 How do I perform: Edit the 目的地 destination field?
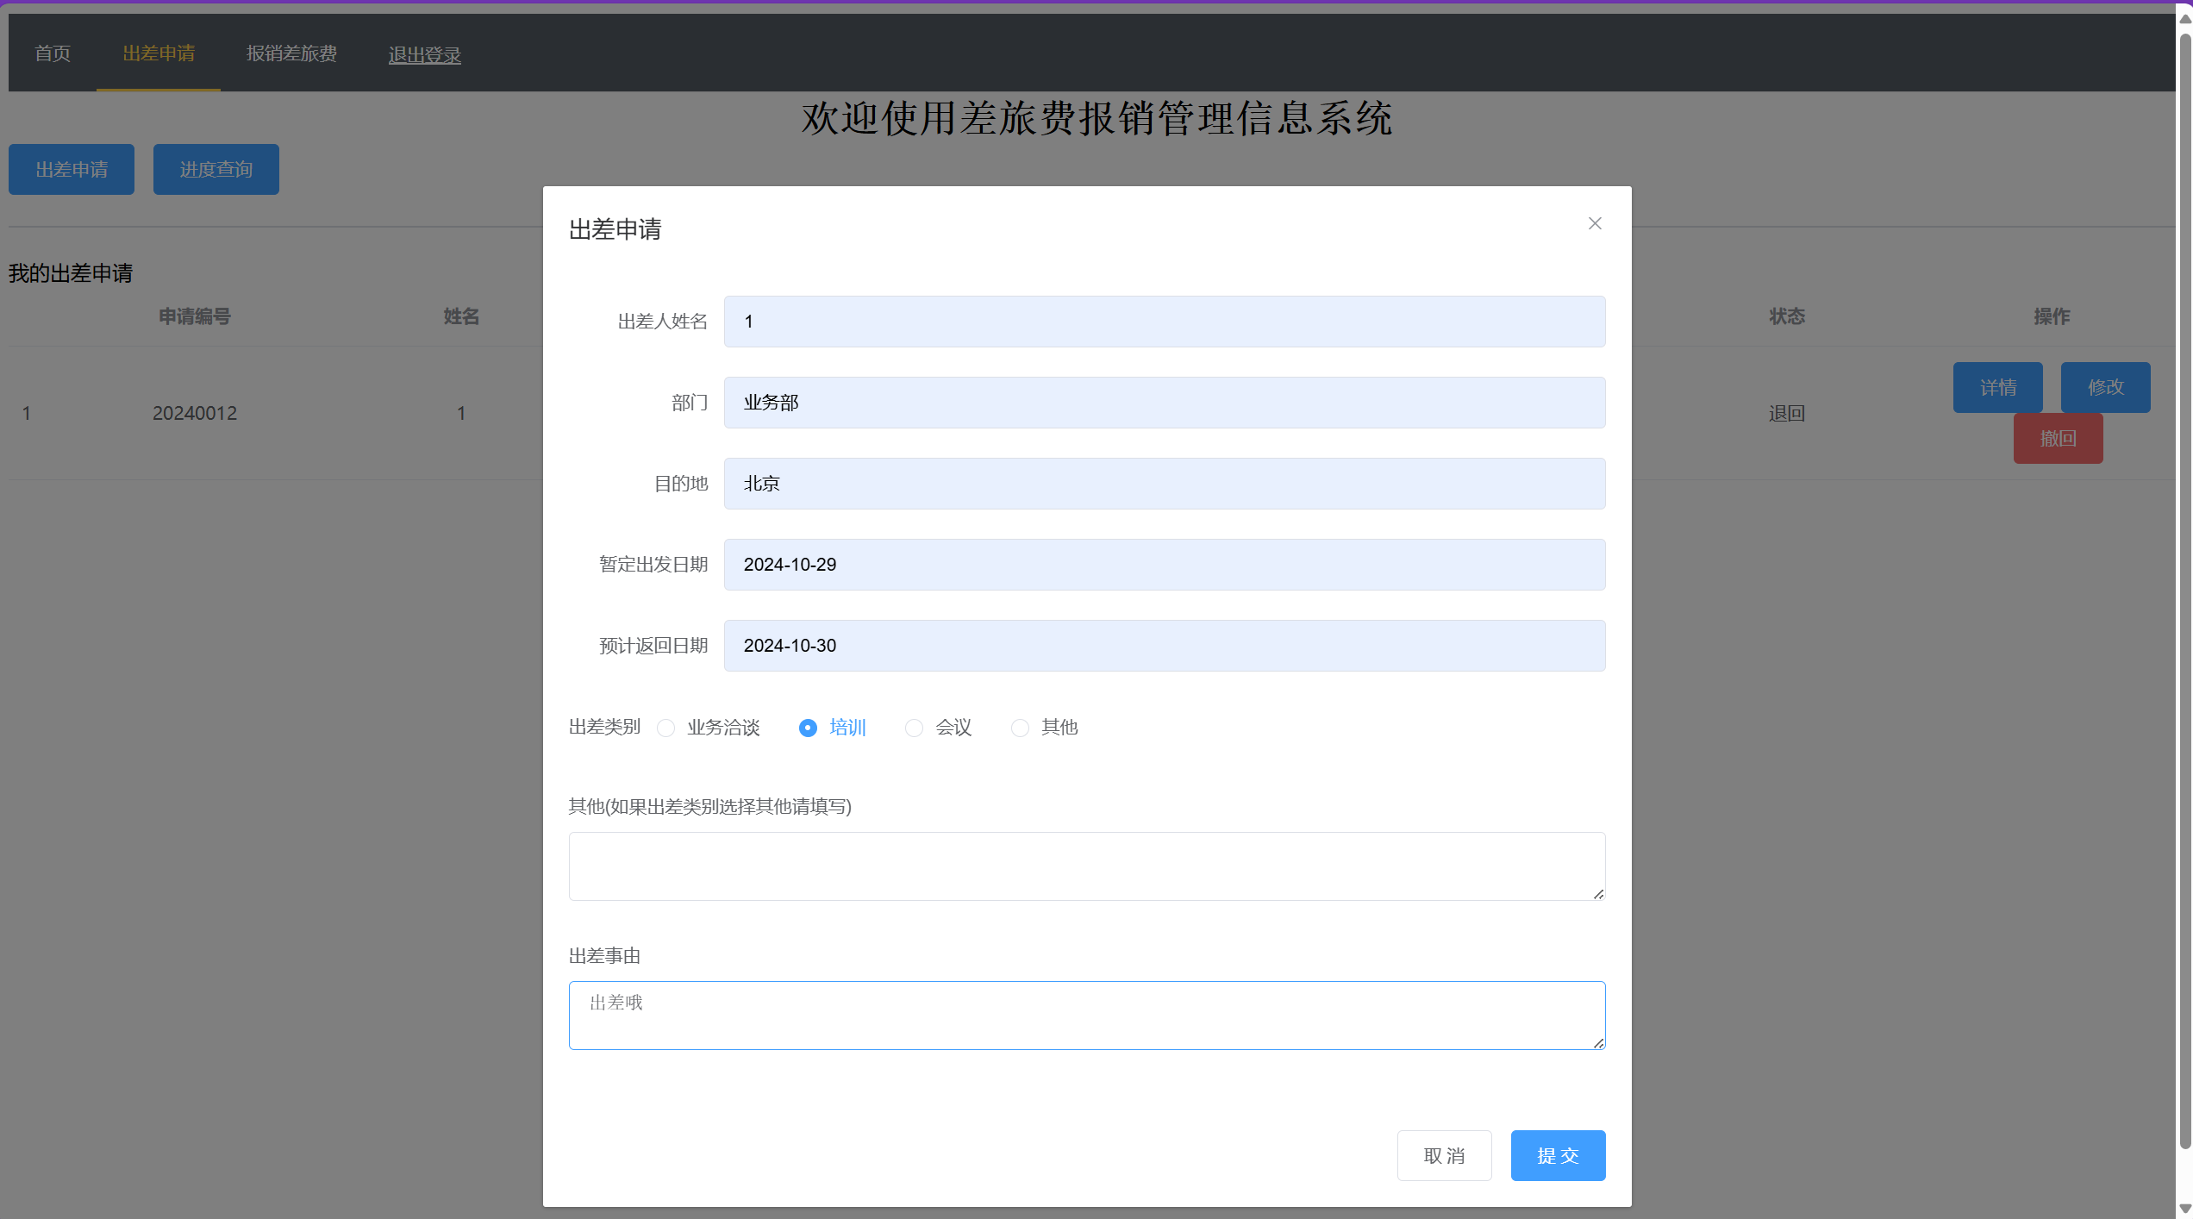coord(1164,484)
